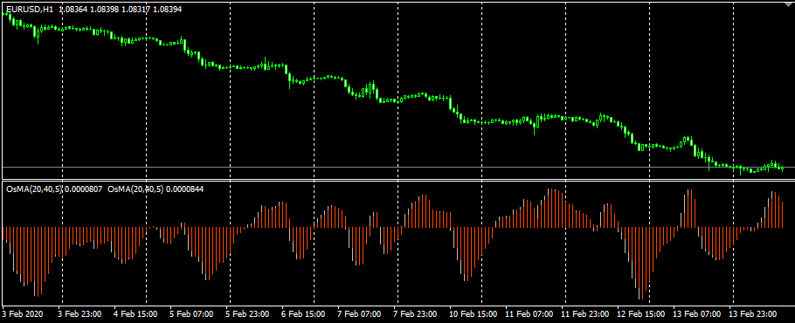
Task: Click the 5 Feb 23:00 time label
Action: [x=247, y=314]
